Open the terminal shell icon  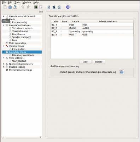pos(36,7)
